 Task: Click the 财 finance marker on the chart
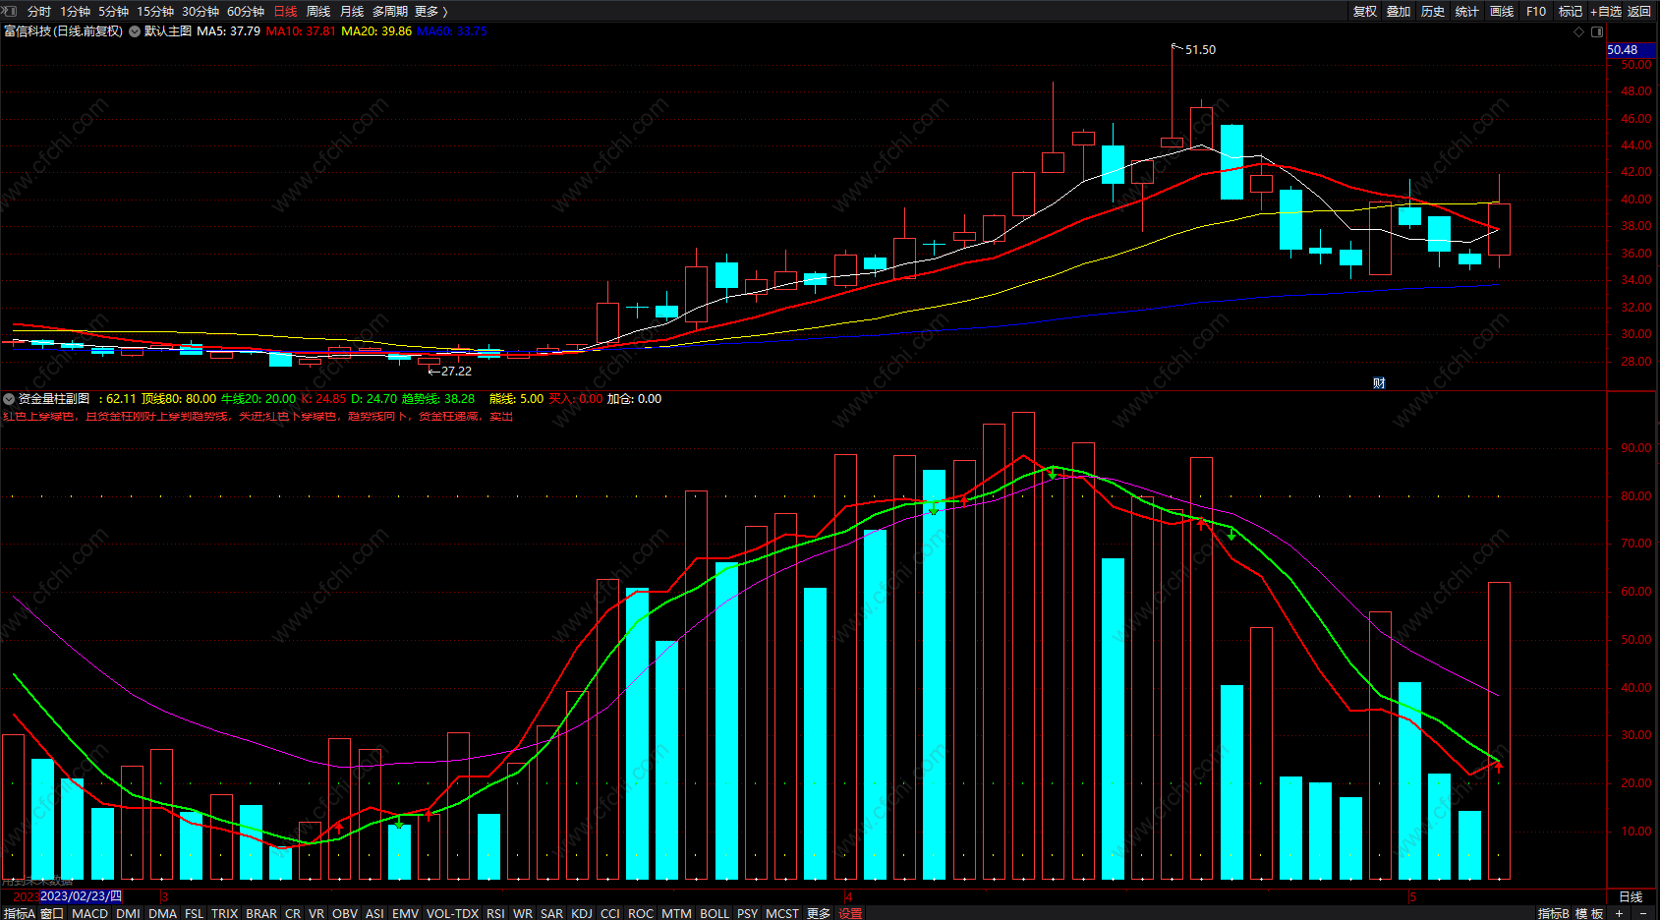(1379, 383)
